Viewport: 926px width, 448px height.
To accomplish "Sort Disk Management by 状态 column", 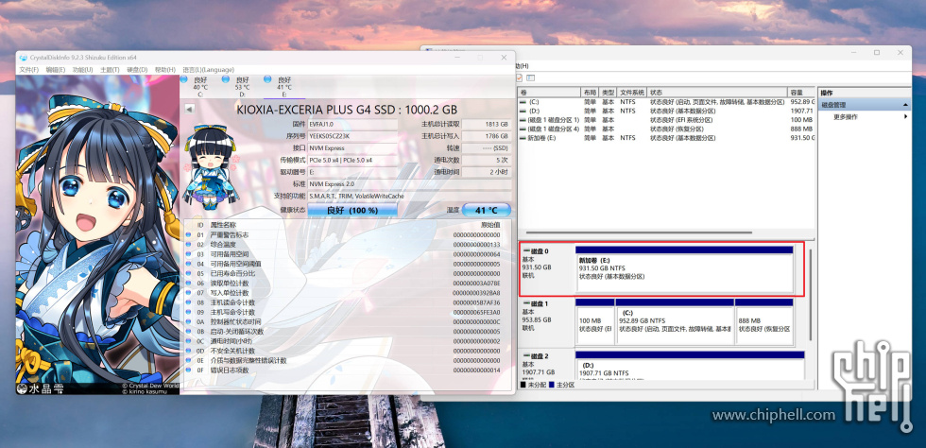I will (717, 93).
